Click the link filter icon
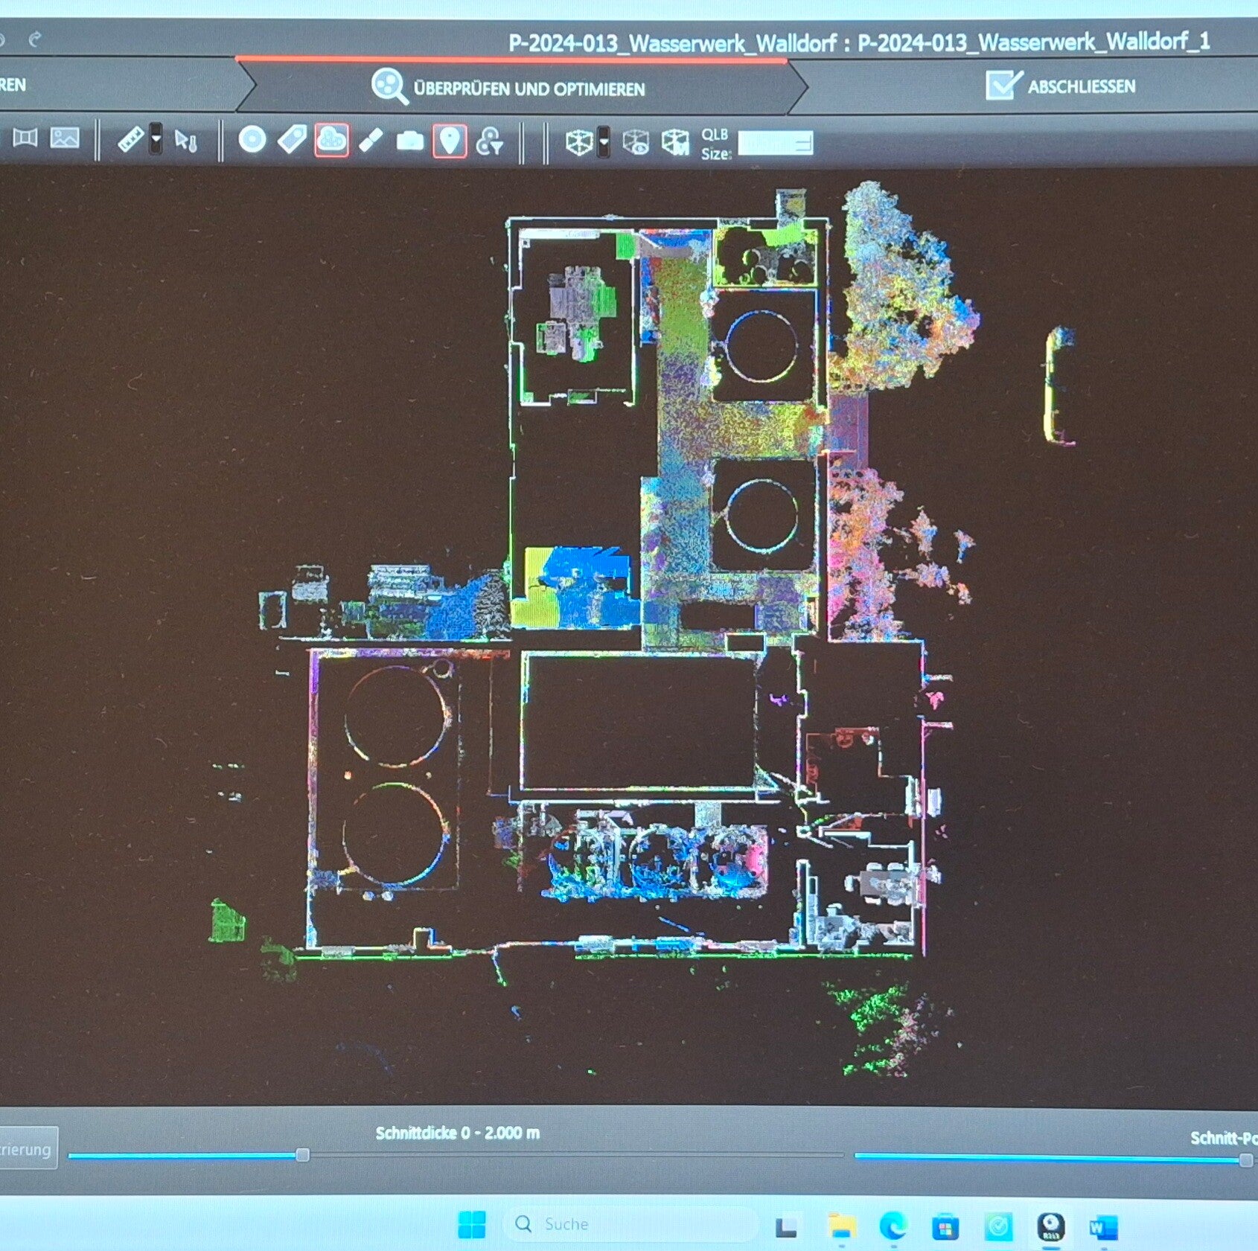This screenshot has height=1251, width=1258. 489,141
